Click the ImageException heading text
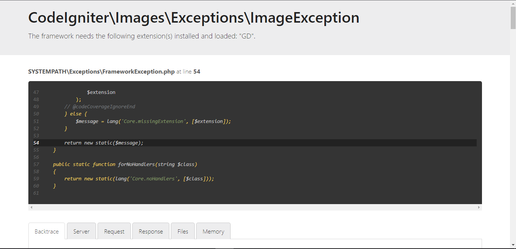516x249 pixels. 194,17
